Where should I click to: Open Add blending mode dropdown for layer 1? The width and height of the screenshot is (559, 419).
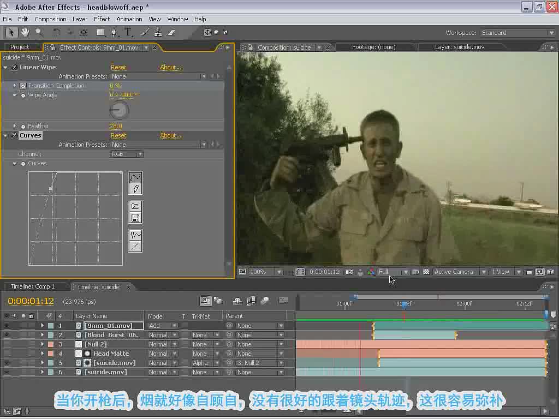163,326
